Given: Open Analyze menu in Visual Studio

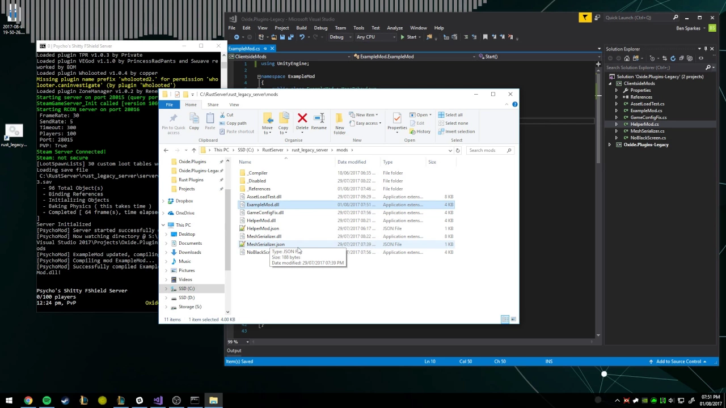Looking at the screenshot, I should click(x=395, y=28).
